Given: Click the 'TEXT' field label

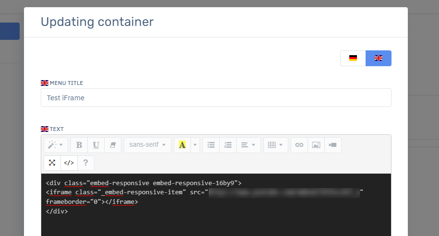Looking at the screenshot, I should [x=57, y=129].
